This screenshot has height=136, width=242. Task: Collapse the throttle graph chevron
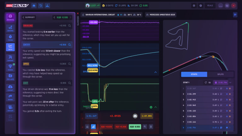click(x=155, y=107)
